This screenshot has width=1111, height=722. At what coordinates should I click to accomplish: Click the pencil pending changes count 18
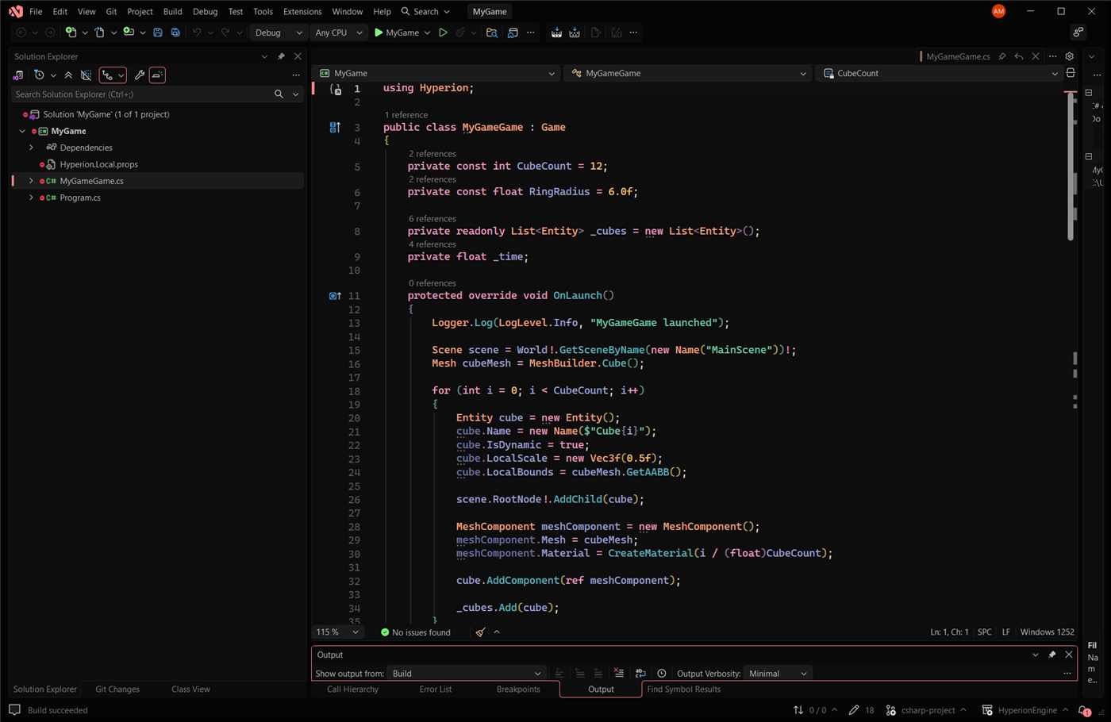click(861, 710)
